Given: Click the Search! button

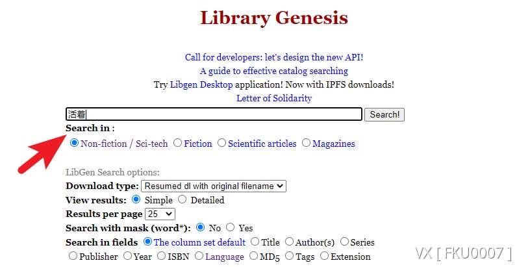Looking at the screenshot, I should coord(384,115).
